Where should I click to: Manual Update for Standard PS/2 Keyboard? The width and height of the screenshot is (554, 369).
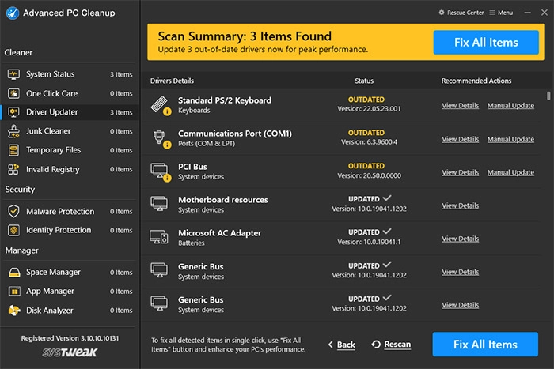[x=511, y=105]
